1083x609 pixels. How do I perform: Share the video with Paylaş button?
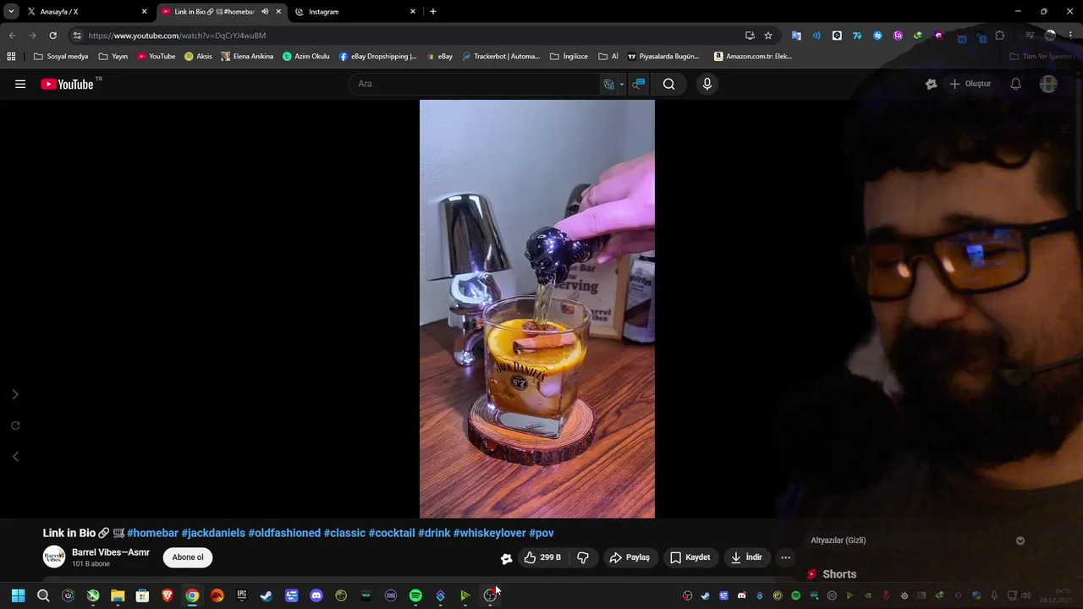pyautogui.click(x=629, y=557)
